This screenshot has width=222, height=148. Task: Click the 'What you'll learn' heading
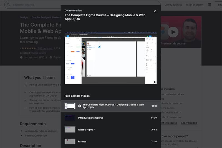(x=39, y=78)
